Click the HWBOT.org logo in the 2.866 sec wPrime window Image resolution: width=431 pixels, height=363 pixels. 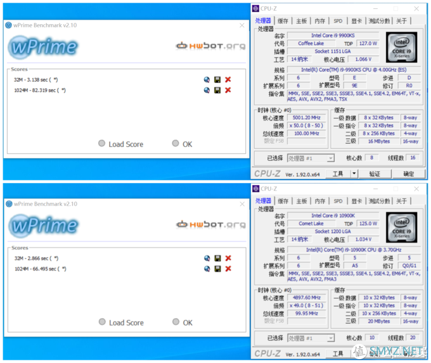[211, 224]
